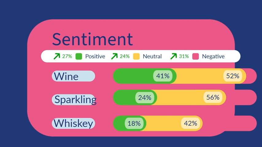This screenshot has width=262, height=147.
Task: Click the Sentiment chart title
Action: pyautogui.click(x=92, y=39)
